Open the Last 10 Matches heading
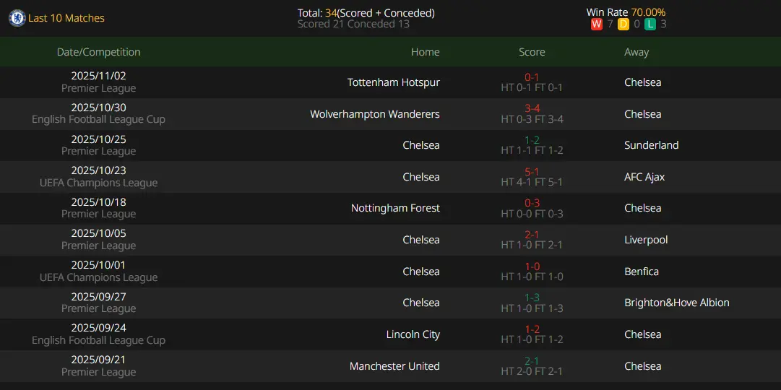This screenshot has width=781, height=390. pos(66,18)
